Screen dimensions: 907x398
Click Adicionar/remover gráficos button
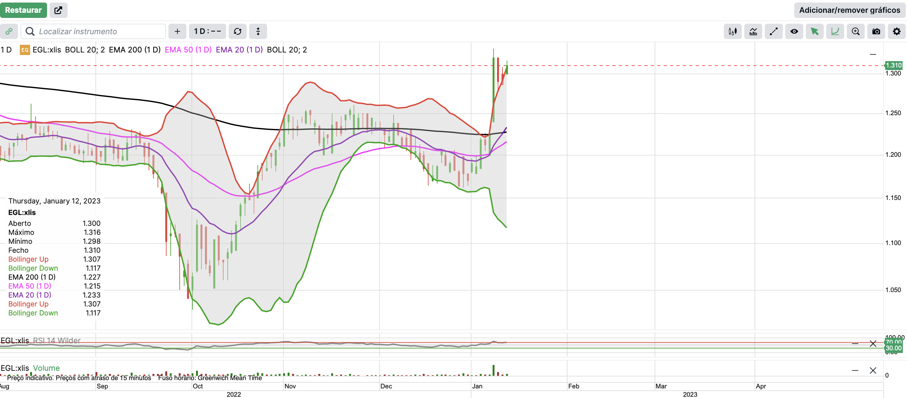click(849, 10)
